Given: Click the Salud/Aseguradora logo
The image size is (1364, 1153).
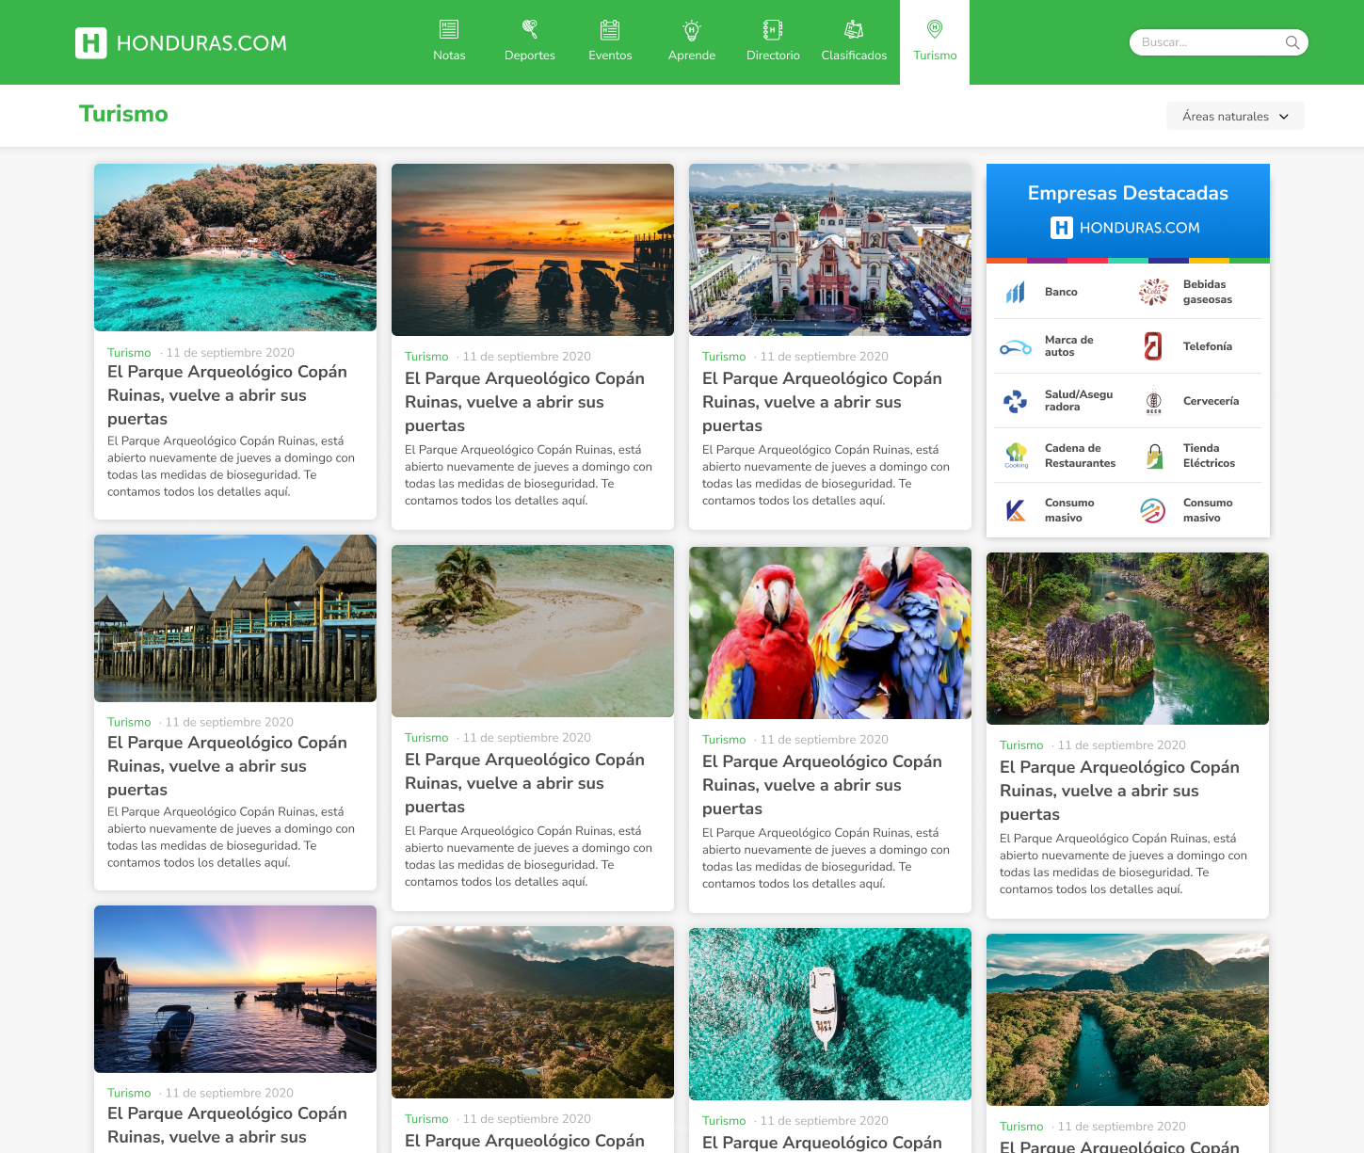Looking at the screenshot, I should click(1016, 401).
